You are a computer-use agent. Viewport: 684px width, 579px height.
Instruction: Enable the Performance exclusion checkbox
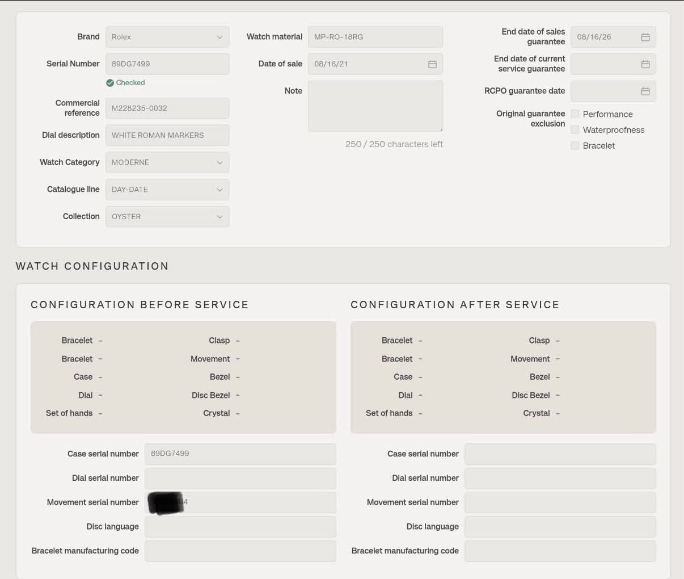(575, 114)
